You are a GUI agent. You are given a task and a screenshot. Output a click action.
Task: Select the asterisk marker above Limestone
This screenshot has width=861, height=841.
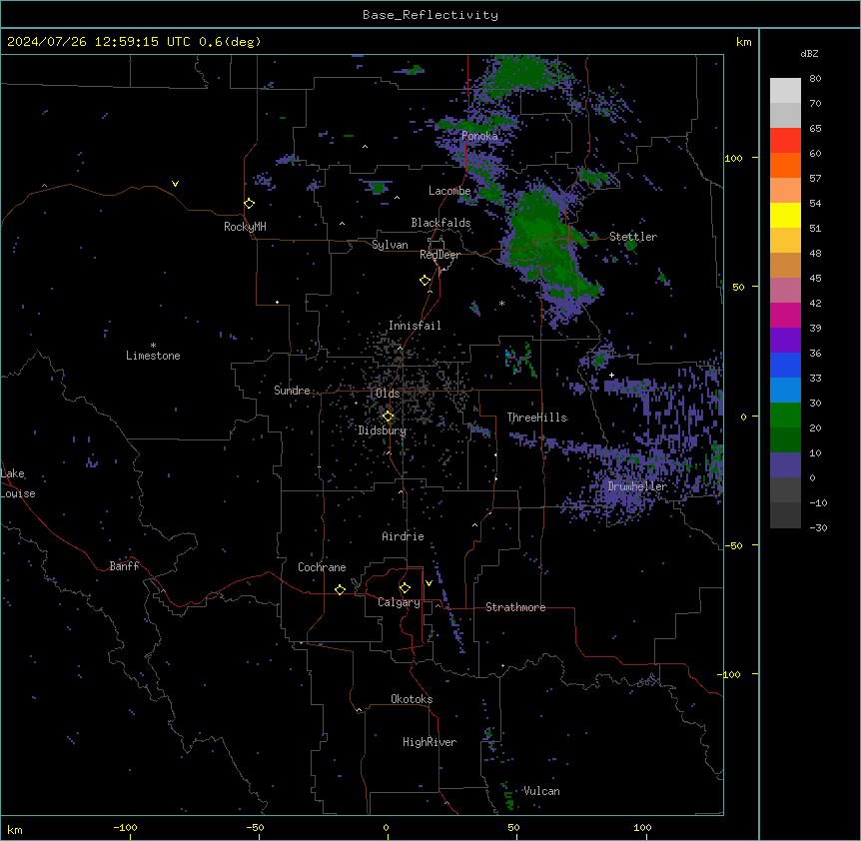coord(153,346)
